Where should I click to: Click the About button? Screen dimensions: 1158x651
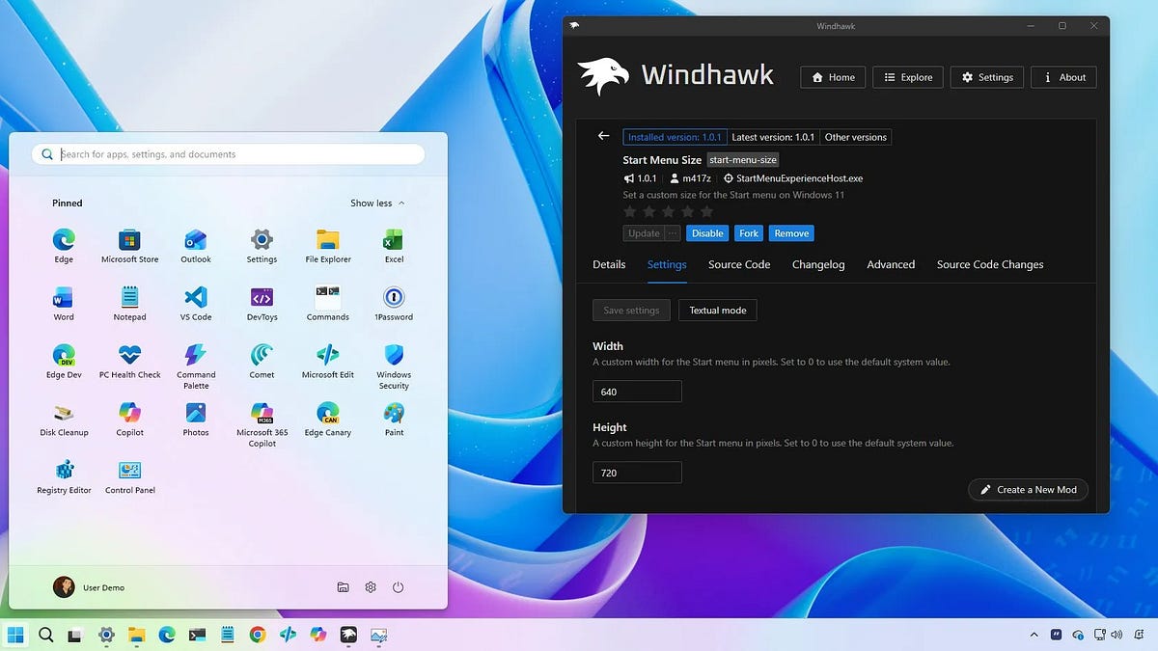(x=1064, y=77)
